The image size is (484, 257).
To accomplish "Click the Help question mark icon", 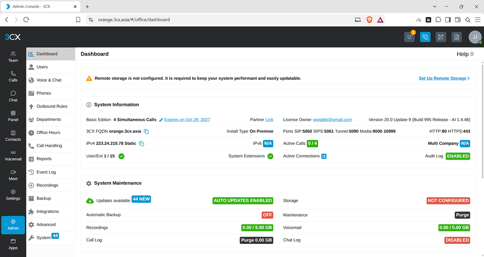I will [471, 54].
